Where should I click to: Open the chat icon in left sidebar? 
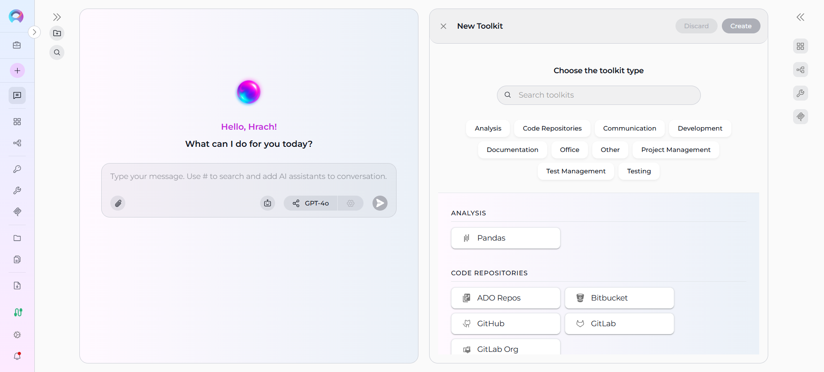[x=17, y=95]
